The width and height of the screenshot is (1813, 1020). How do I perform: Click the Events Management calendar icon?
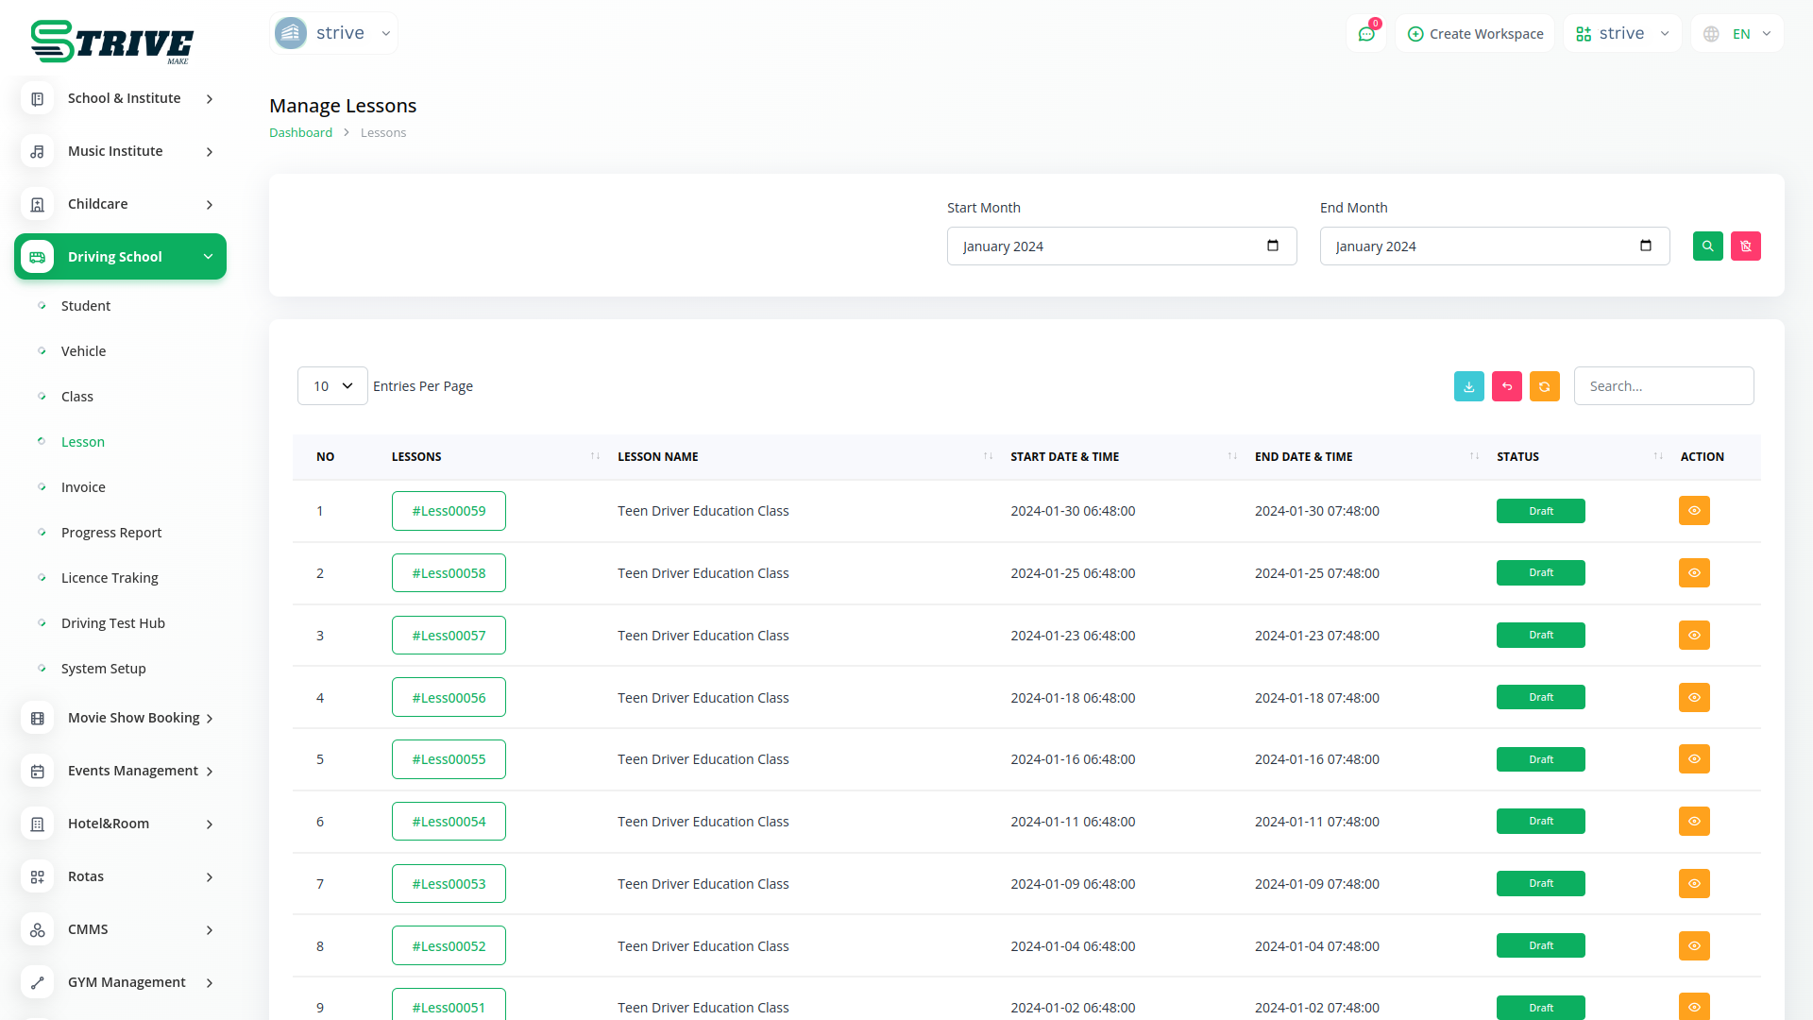point(38,772)
